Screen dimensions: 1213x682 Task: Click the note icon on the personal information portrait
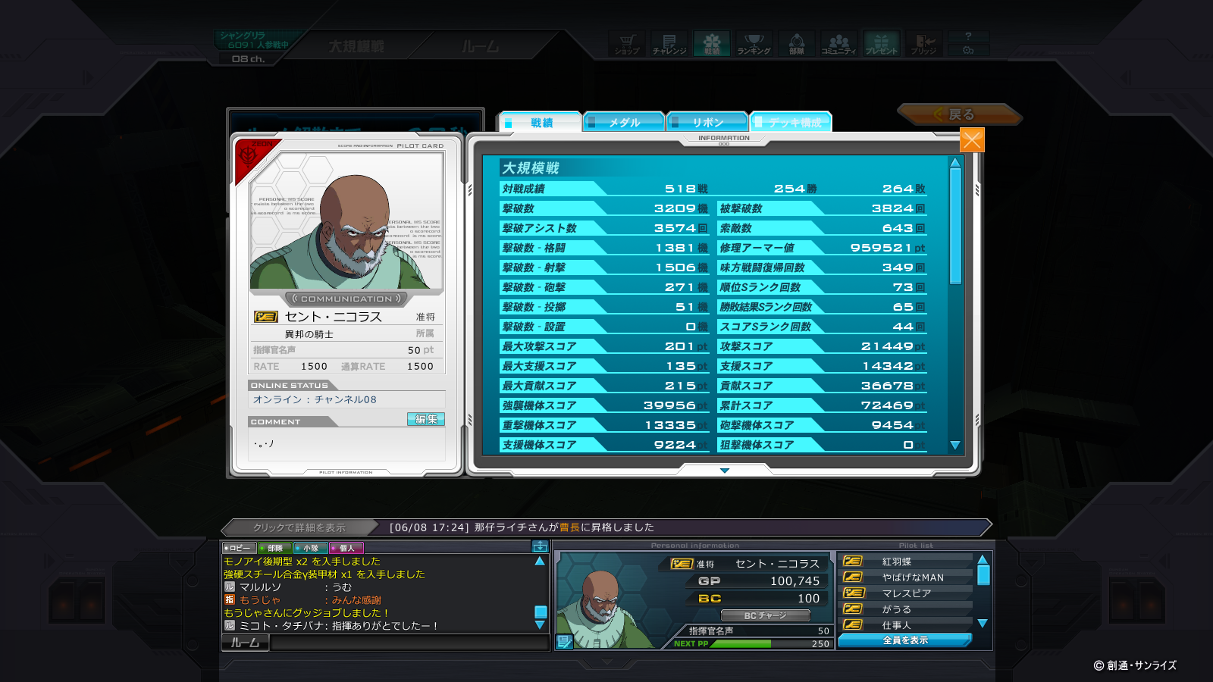pos(564,642)
